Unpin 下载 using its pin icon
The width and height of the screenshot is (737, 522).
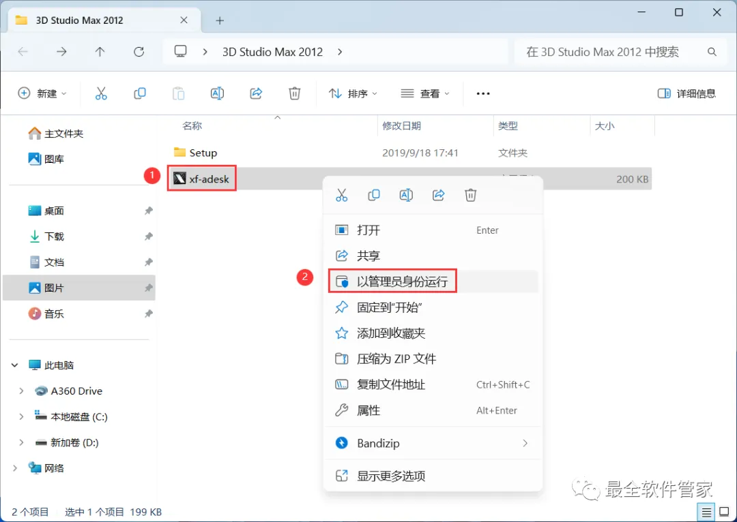149,236
